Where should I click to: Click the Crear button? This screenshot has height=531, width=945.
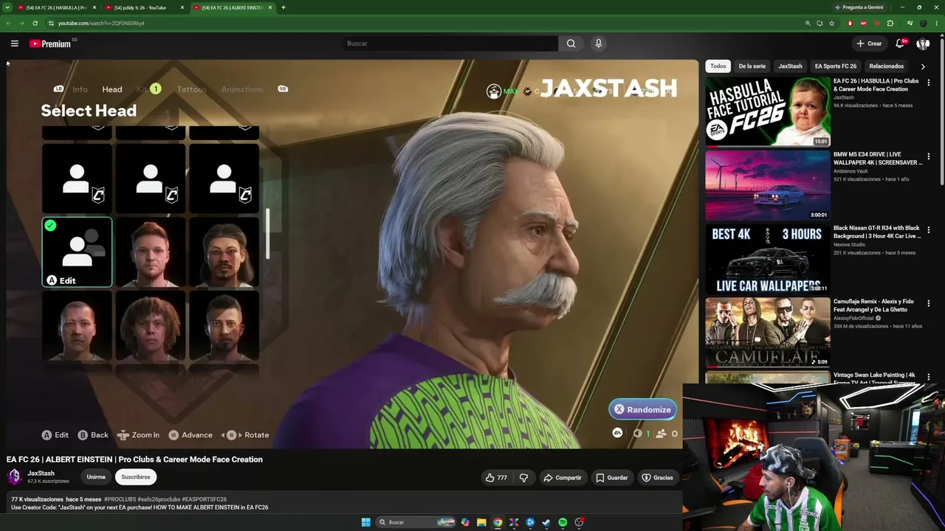click(870, 44)
